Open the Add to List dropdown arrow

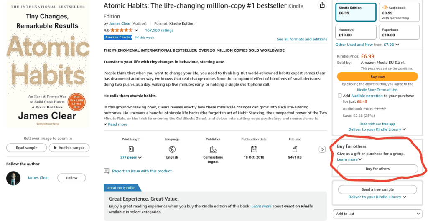click(x=418, y=214)
